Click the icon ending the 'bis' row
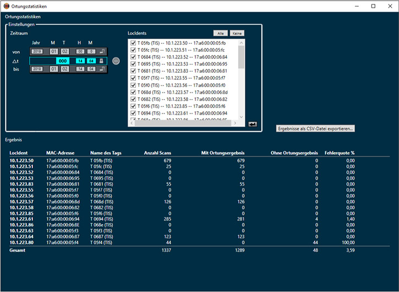The width and height of the screenshot is (399, 292). (102, 69)
